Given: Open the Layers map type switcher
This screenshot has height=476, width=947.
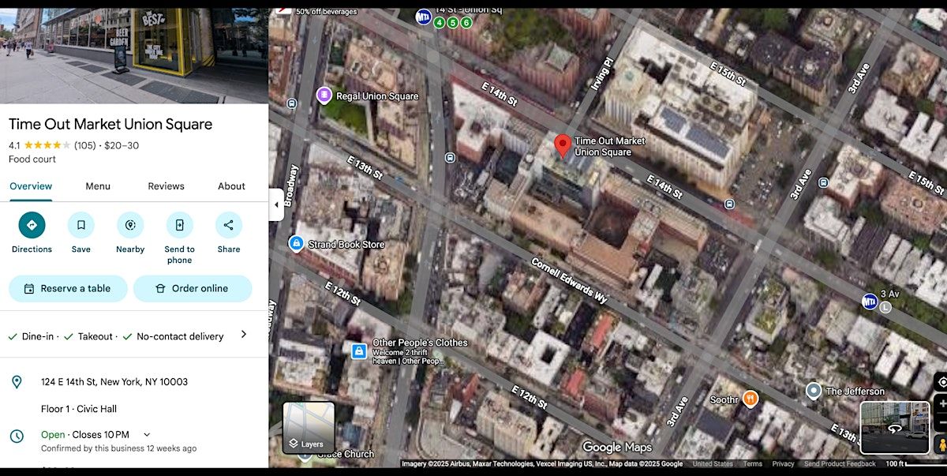Looking at the screenshot, I should 309,428.
